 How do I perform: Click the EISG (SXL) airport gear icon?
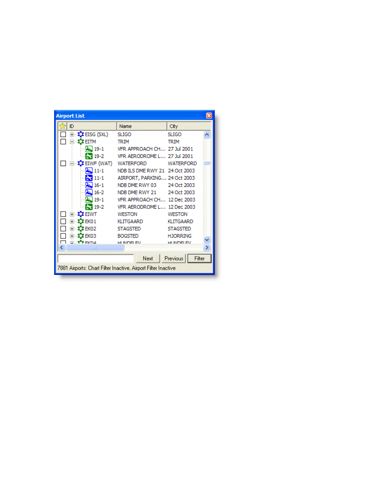pyautogui.click(x=80, y=134)
